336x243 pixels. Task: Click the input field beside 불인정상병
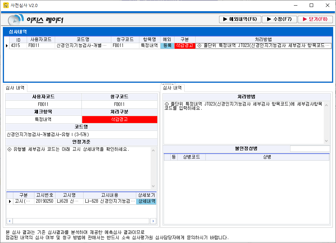310,149
